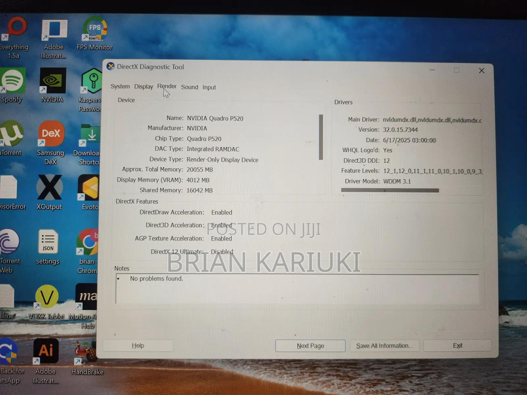
Task: Select the Render tab
Action: click(x=167, y=86)
